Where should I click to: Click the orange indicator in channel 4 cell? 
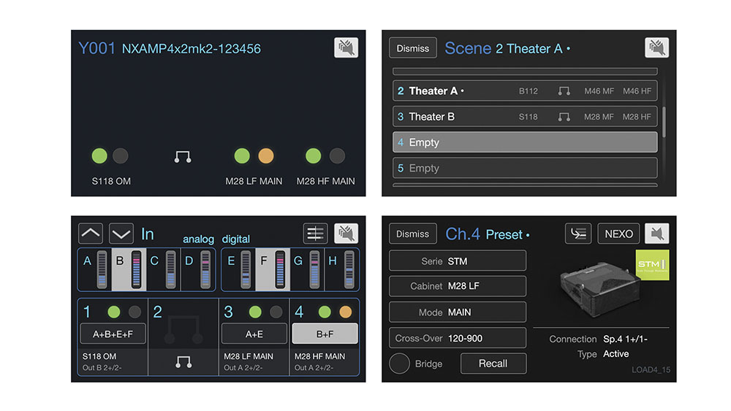point(346,312)
